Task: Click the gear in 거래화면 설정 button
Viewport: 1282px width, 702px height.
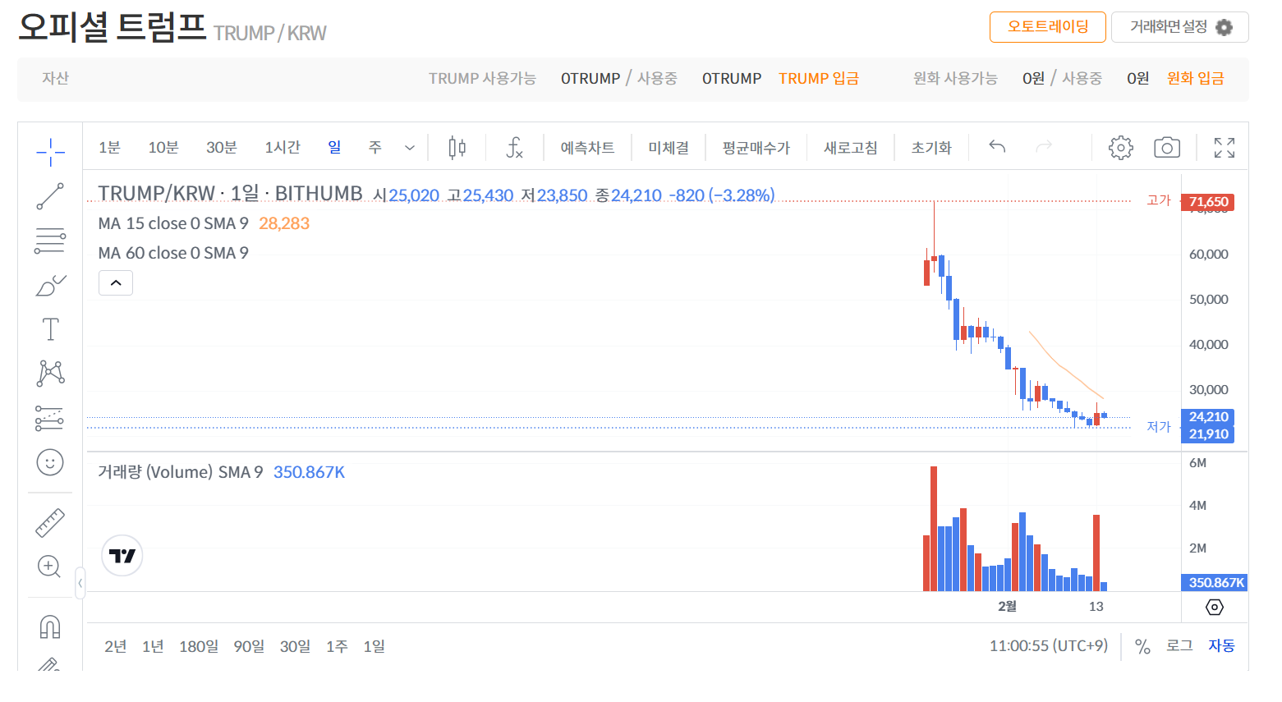Action: (1224, 27)
